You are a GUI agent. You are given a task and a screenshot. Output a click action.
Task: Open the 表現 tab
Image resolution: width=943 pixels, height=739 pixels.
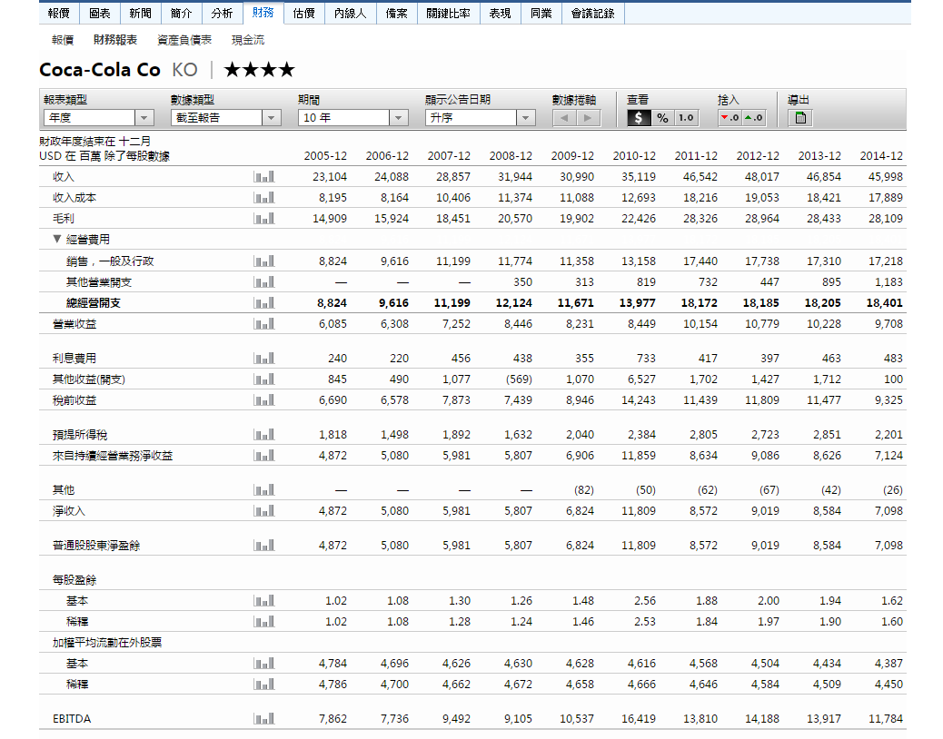[x=501, y=14]
